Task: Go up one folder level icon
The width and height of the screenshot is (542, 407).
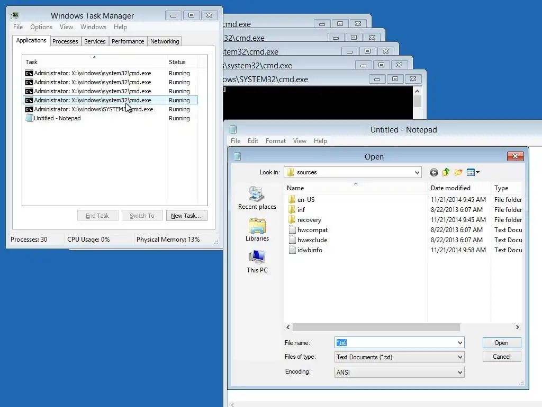Action: pos(446,172)
